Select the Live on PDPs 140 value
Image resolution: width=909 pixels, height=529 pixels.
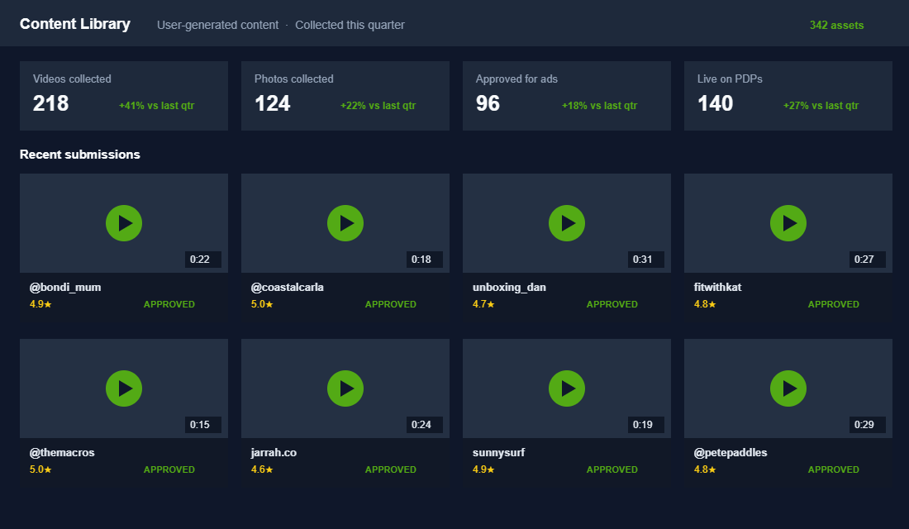716,104
